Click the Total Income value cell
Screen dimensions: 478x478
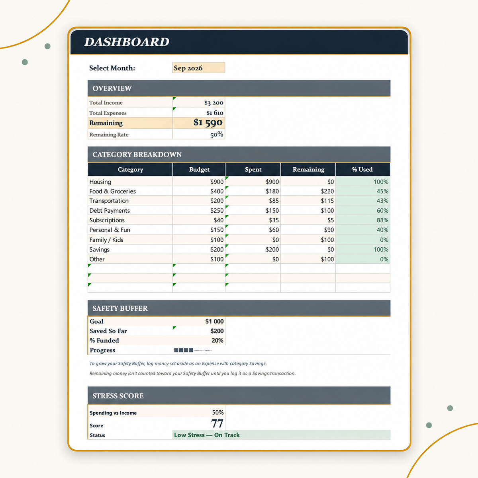pos(199,102)
